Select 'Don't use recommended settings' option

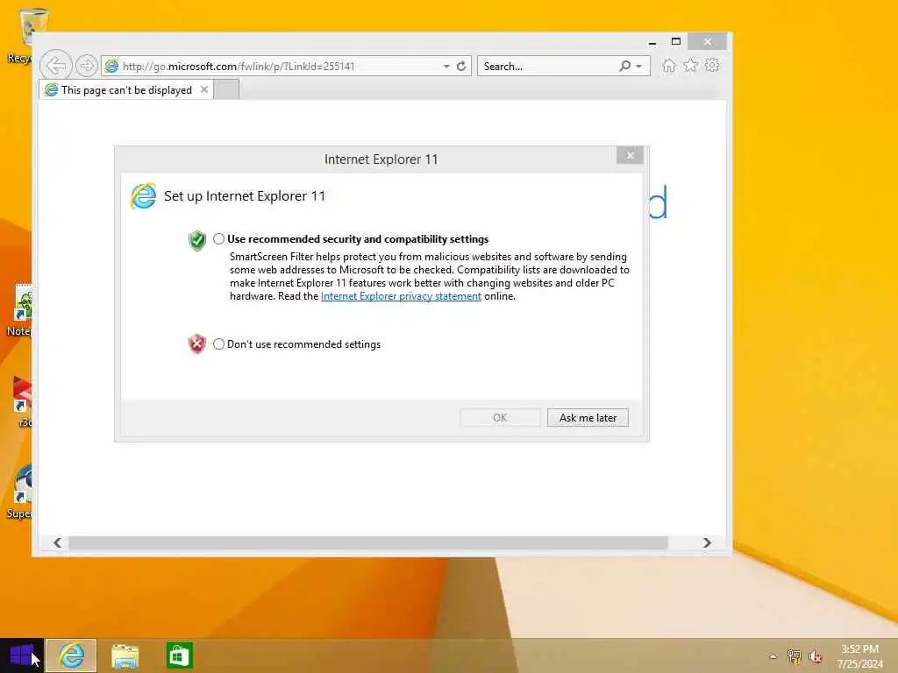[x=218, y=344]
